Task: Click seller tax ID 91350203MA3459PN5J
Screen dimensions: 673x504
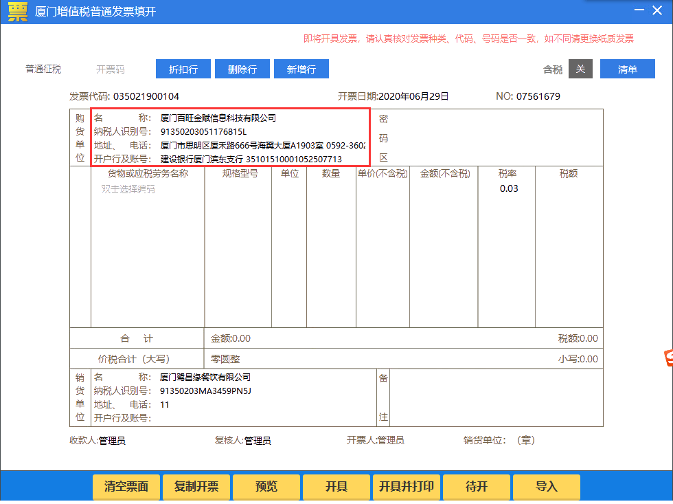Action: click(205, 391)
